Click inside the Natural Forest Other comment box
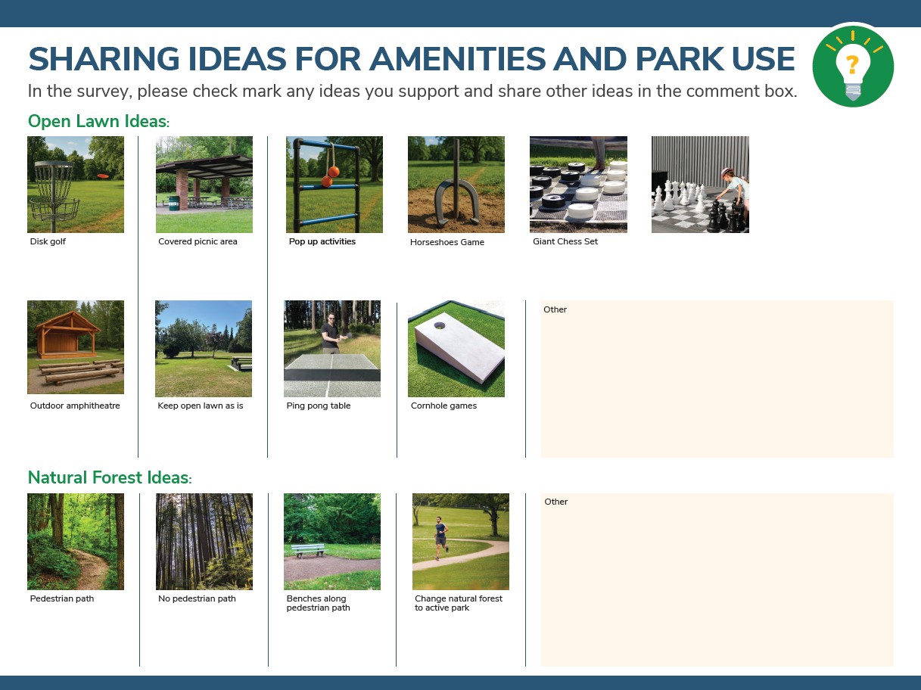 [717, 580]
